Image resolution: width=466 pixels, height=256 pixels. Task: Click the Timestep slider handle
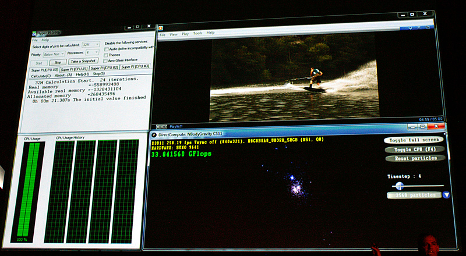coord(400,186)
